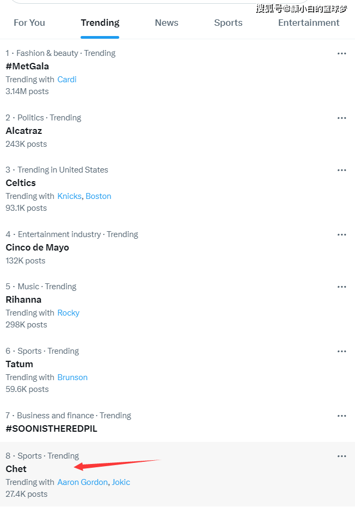Screen dimensions: 355x507
Task: Select the Trending tab
Action: pos(100,23)
